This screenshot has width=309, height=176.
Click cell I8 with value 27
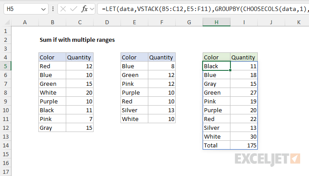pyautogui.click(x=244, y=92)
